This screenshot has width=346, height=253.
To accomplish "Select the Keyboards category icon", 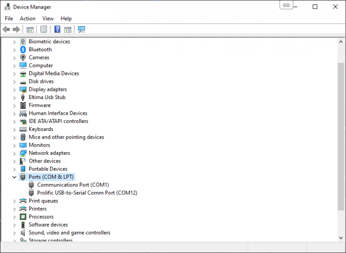I will tap(23, 129).
